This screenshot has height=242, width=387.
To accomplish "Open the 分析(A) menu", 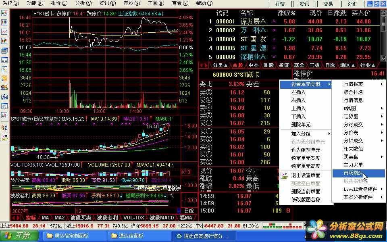I will point(83,3).
